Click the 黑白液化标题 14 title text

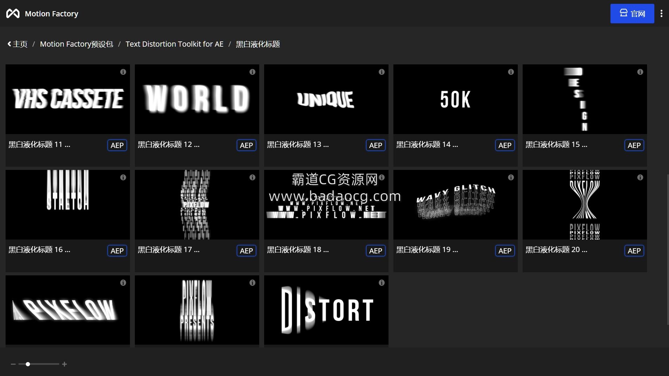(427, 144)
